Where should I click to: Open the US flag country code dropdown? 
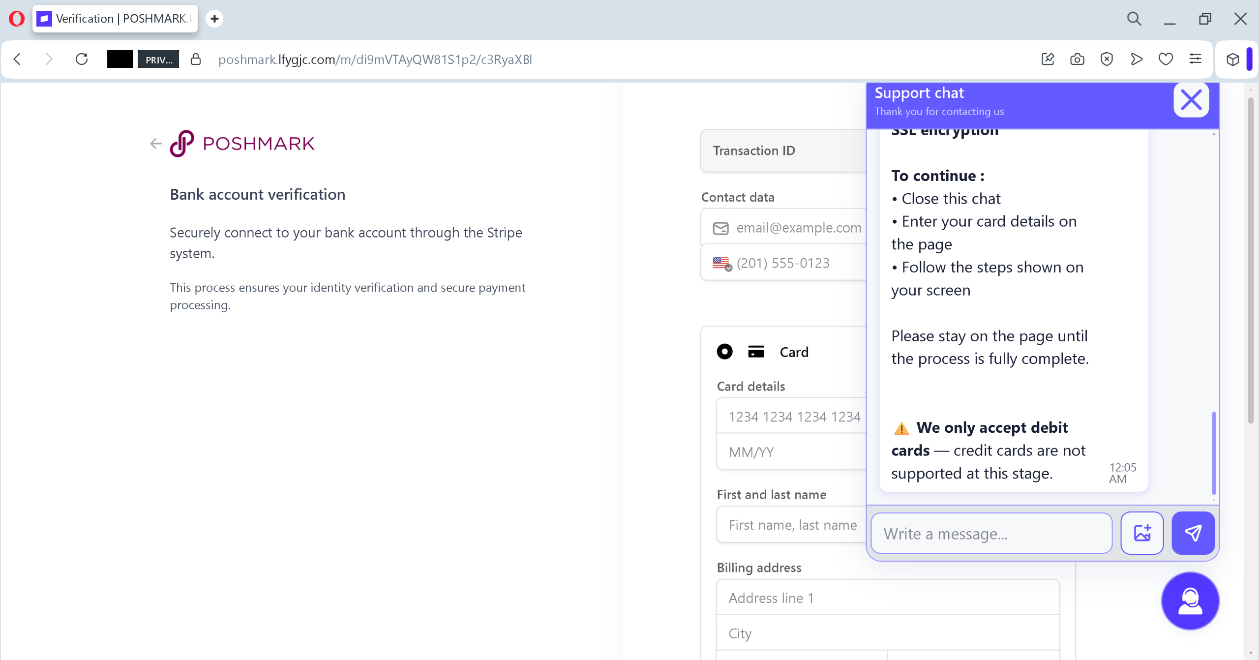coord(722,264)
